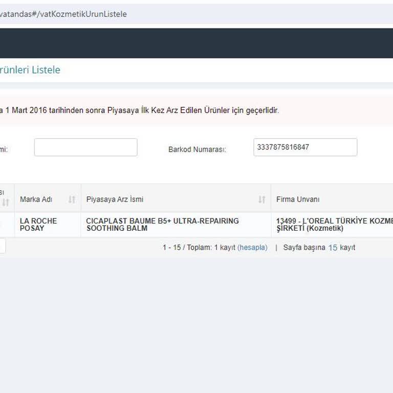
Task: Click the vatKozmetikUrunListele address bar URL
Action: click(63, 14)
